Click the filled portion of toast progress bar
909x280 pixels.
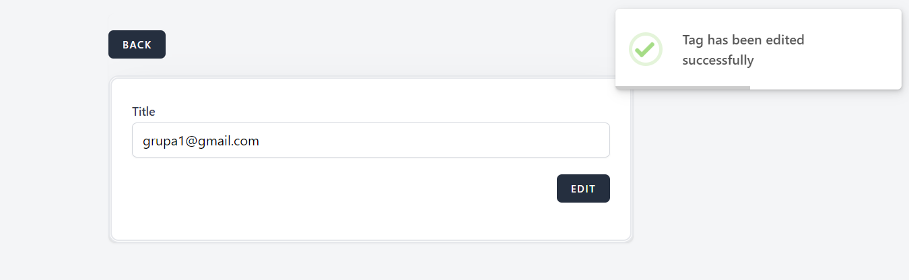click(x=682, y=87)
